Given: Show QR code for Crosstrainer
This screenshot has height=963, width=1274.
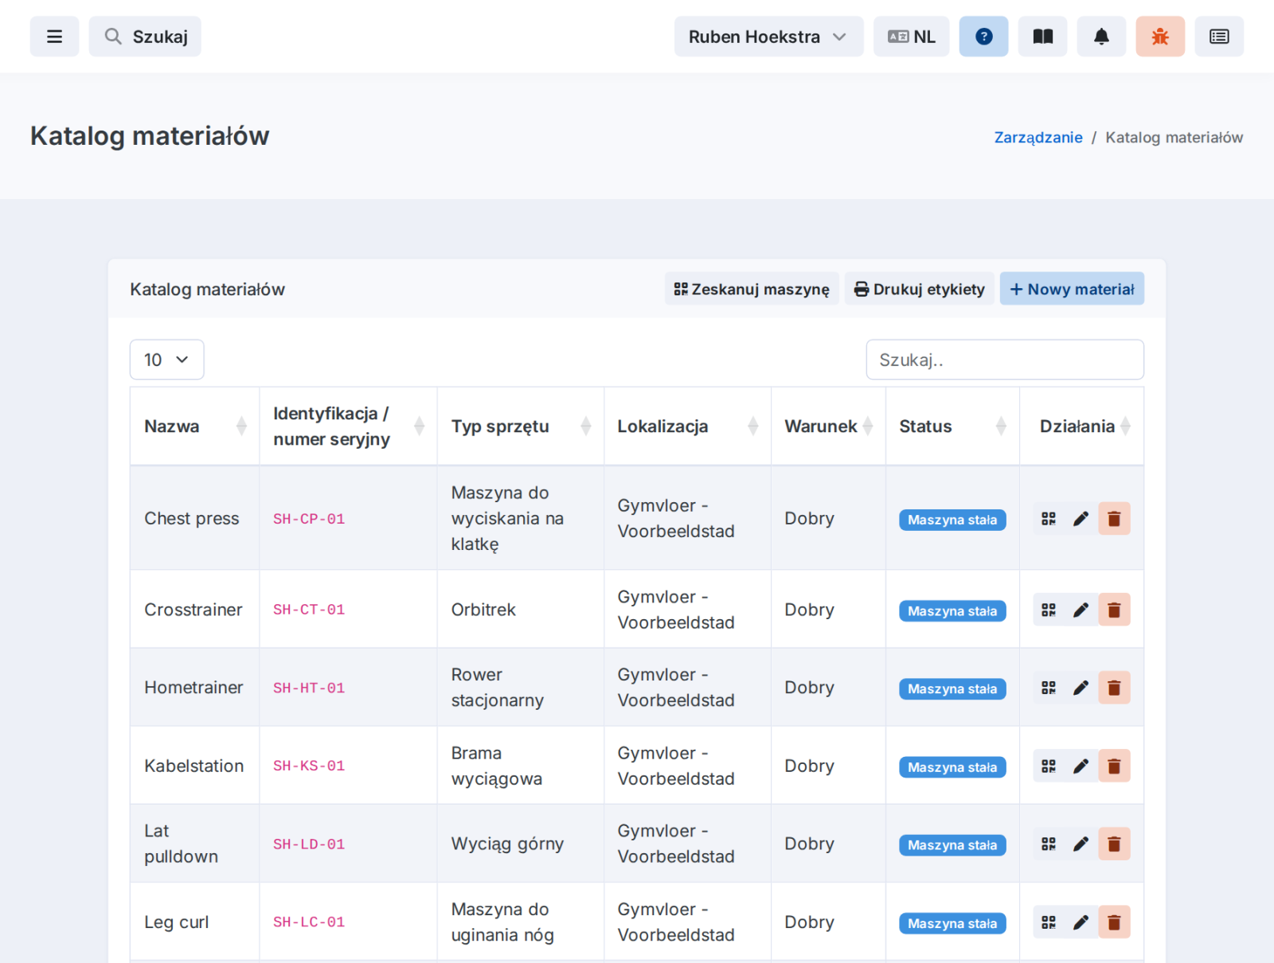Looking at the screenshot, I should (1049, 610).
